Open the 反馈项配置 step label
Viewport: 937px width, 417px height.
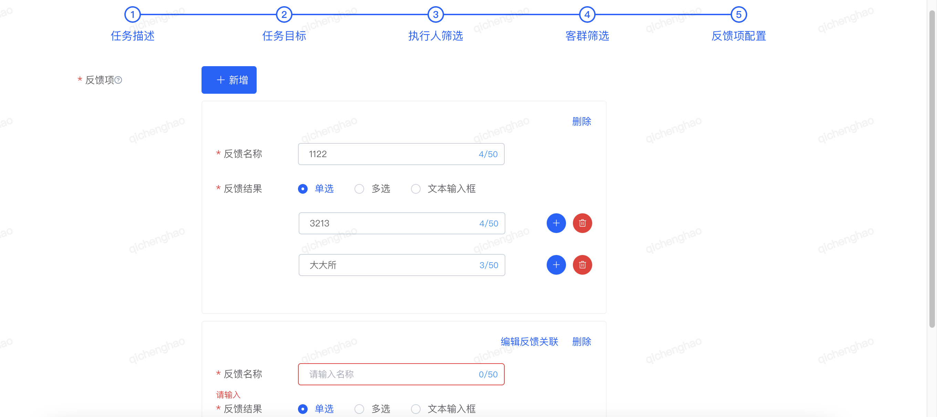point(738,35)
